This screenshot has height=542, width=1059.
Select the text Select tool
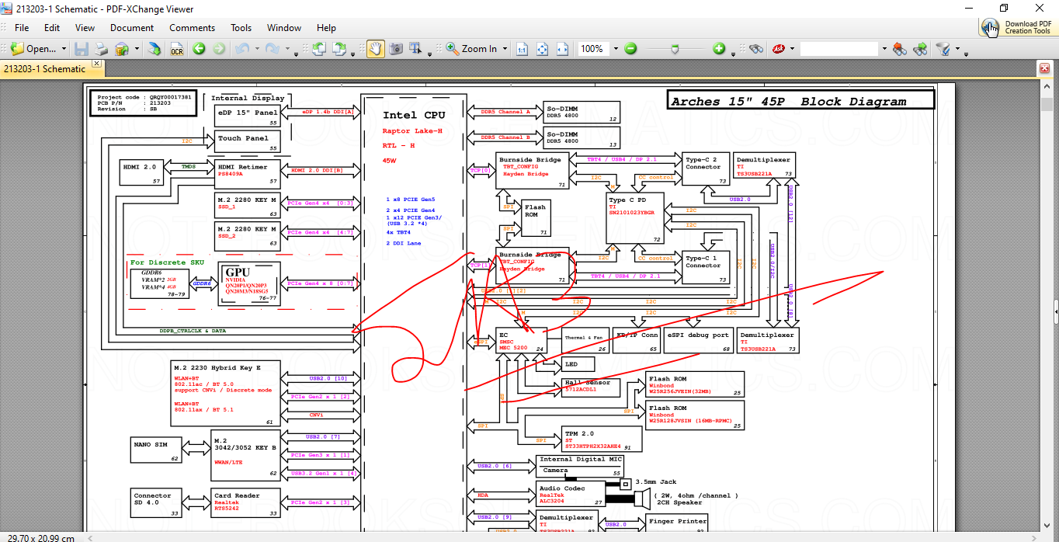416,49
